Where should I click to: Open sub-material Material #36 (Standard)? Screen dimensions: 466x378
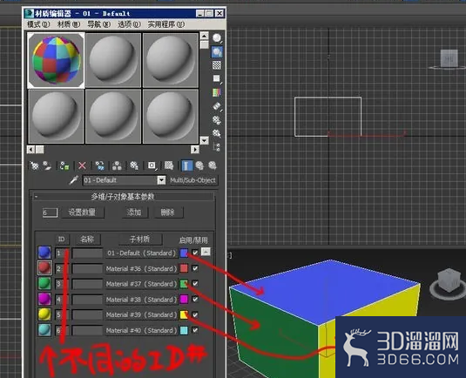click(141, 268)
